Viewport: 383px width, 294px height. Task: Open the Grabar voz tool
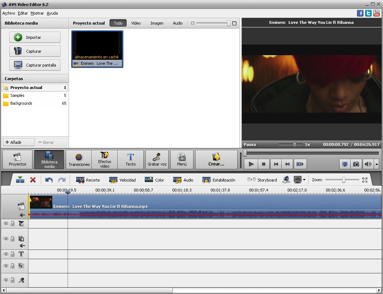pos(157,159)
